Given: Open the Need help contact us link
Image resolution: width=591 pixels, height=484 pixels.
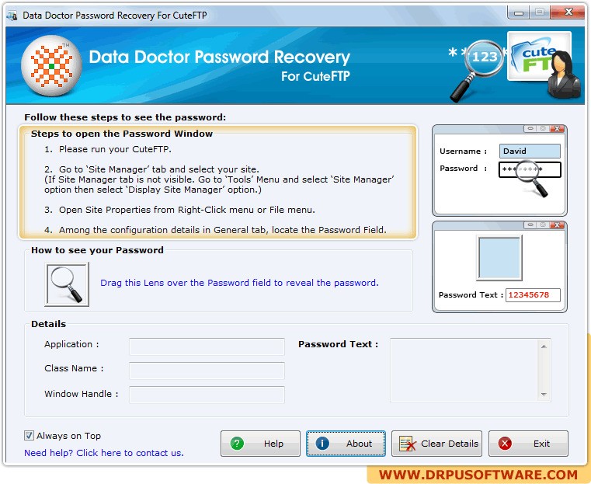Looking at the screenshot, I should (103, 453).
